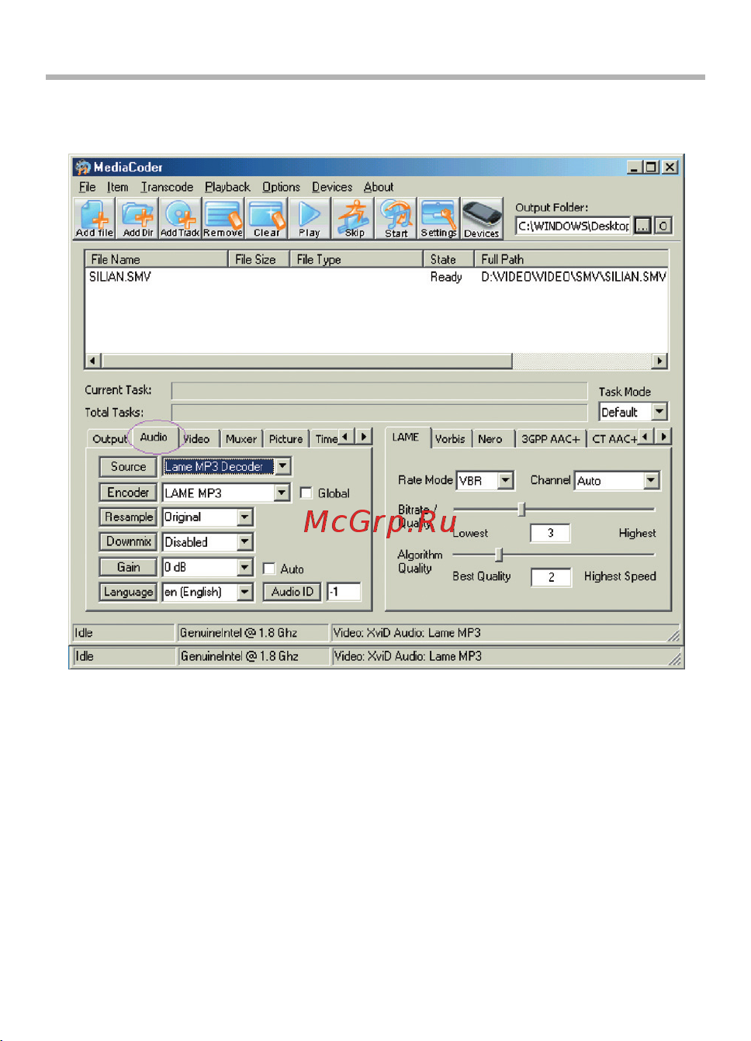Open the Options menu
This screenshot has height=1041, width=751.
click(x=281, y=187)
